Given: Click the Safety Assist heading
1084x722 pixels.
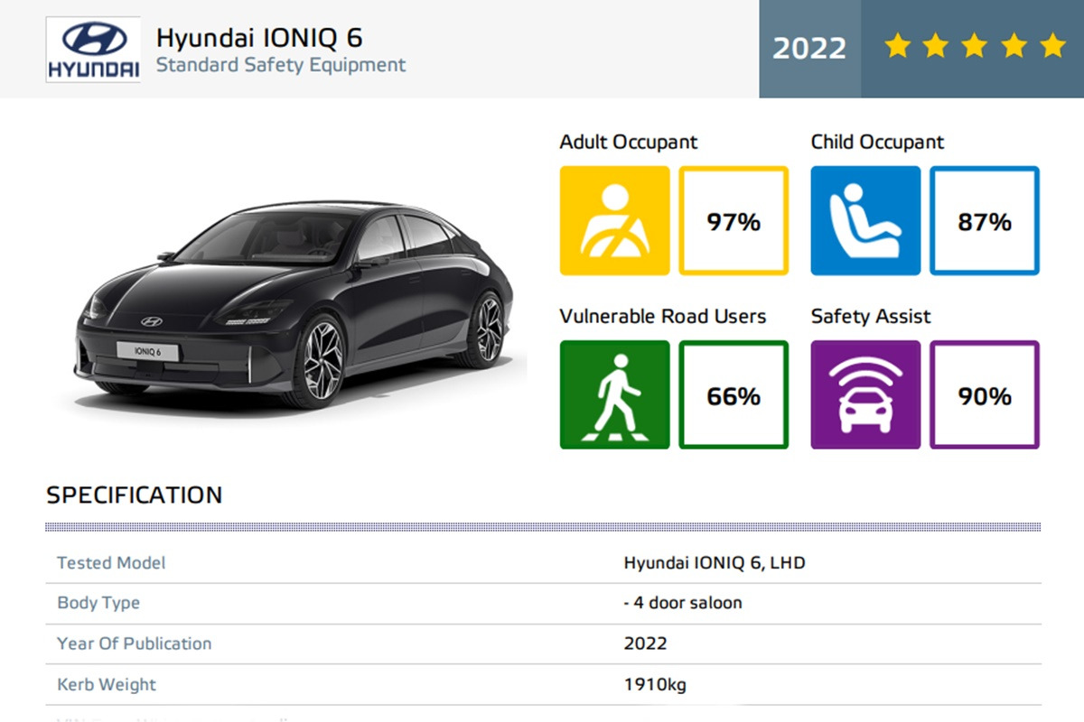Looking at the screenshot, I should click(871, 317).
